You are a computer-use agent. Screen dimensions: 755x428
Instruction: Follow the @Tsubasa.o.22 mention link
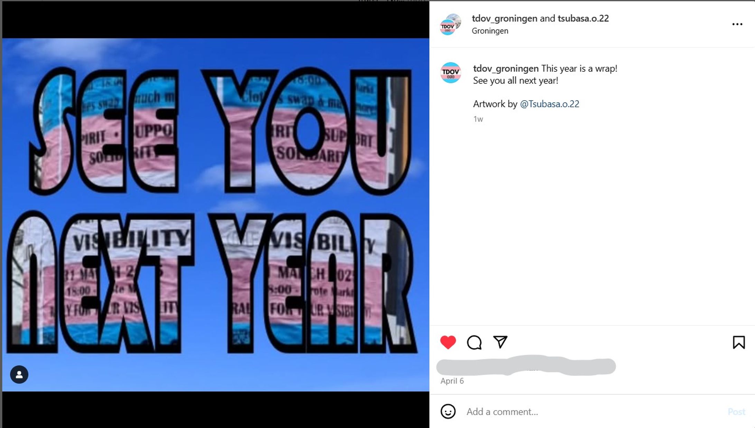click(549, 104)
